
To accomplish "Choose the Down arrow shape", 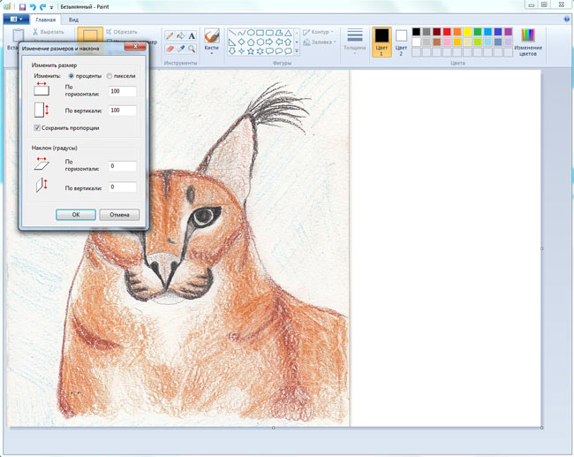I will pyautogui.click(x=232, y=51).
